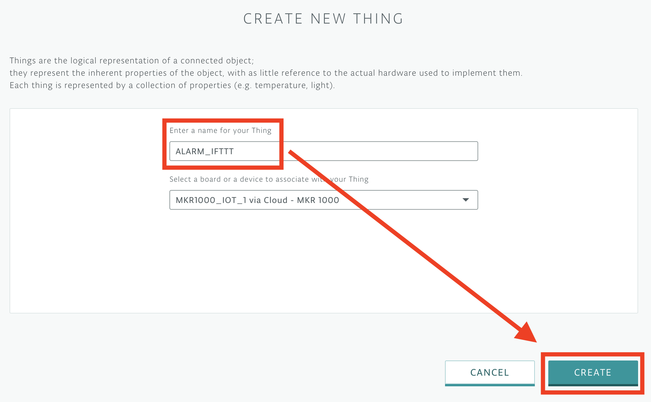Click the word 'Thing' in the name label

click(262, 130)
